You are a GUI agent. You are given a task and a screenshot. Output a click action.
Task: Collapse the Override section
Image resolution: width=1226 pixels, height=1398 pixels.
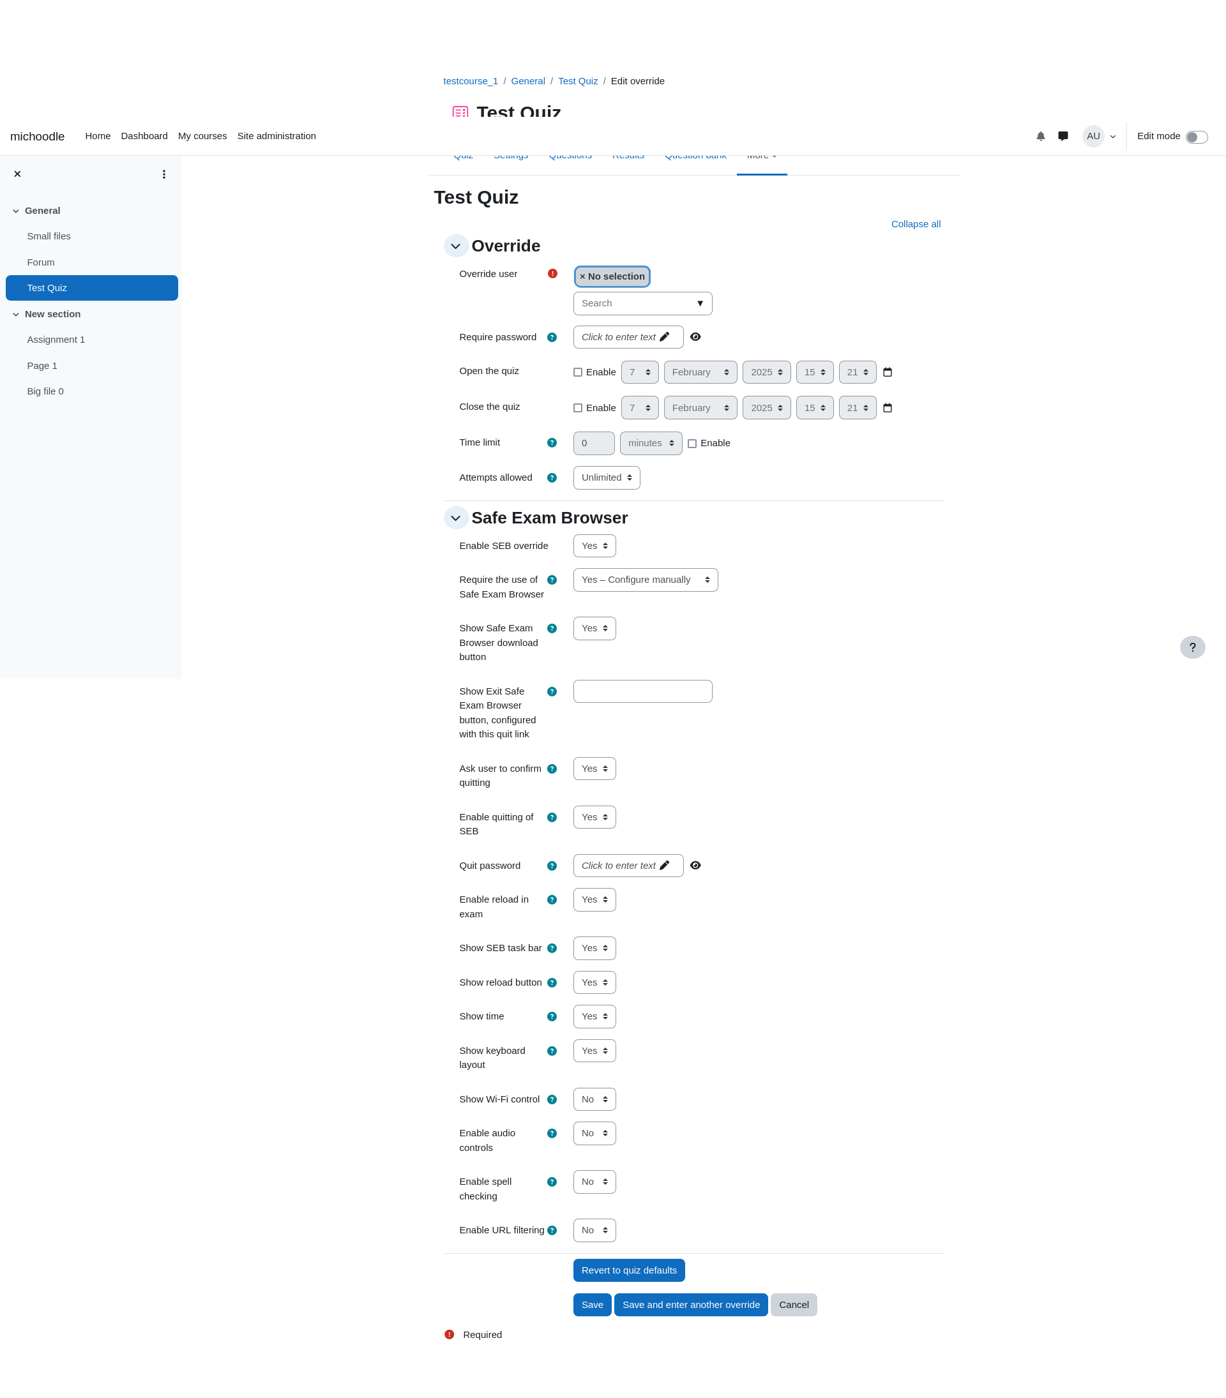pyautogui.click(x=456, y=246)
